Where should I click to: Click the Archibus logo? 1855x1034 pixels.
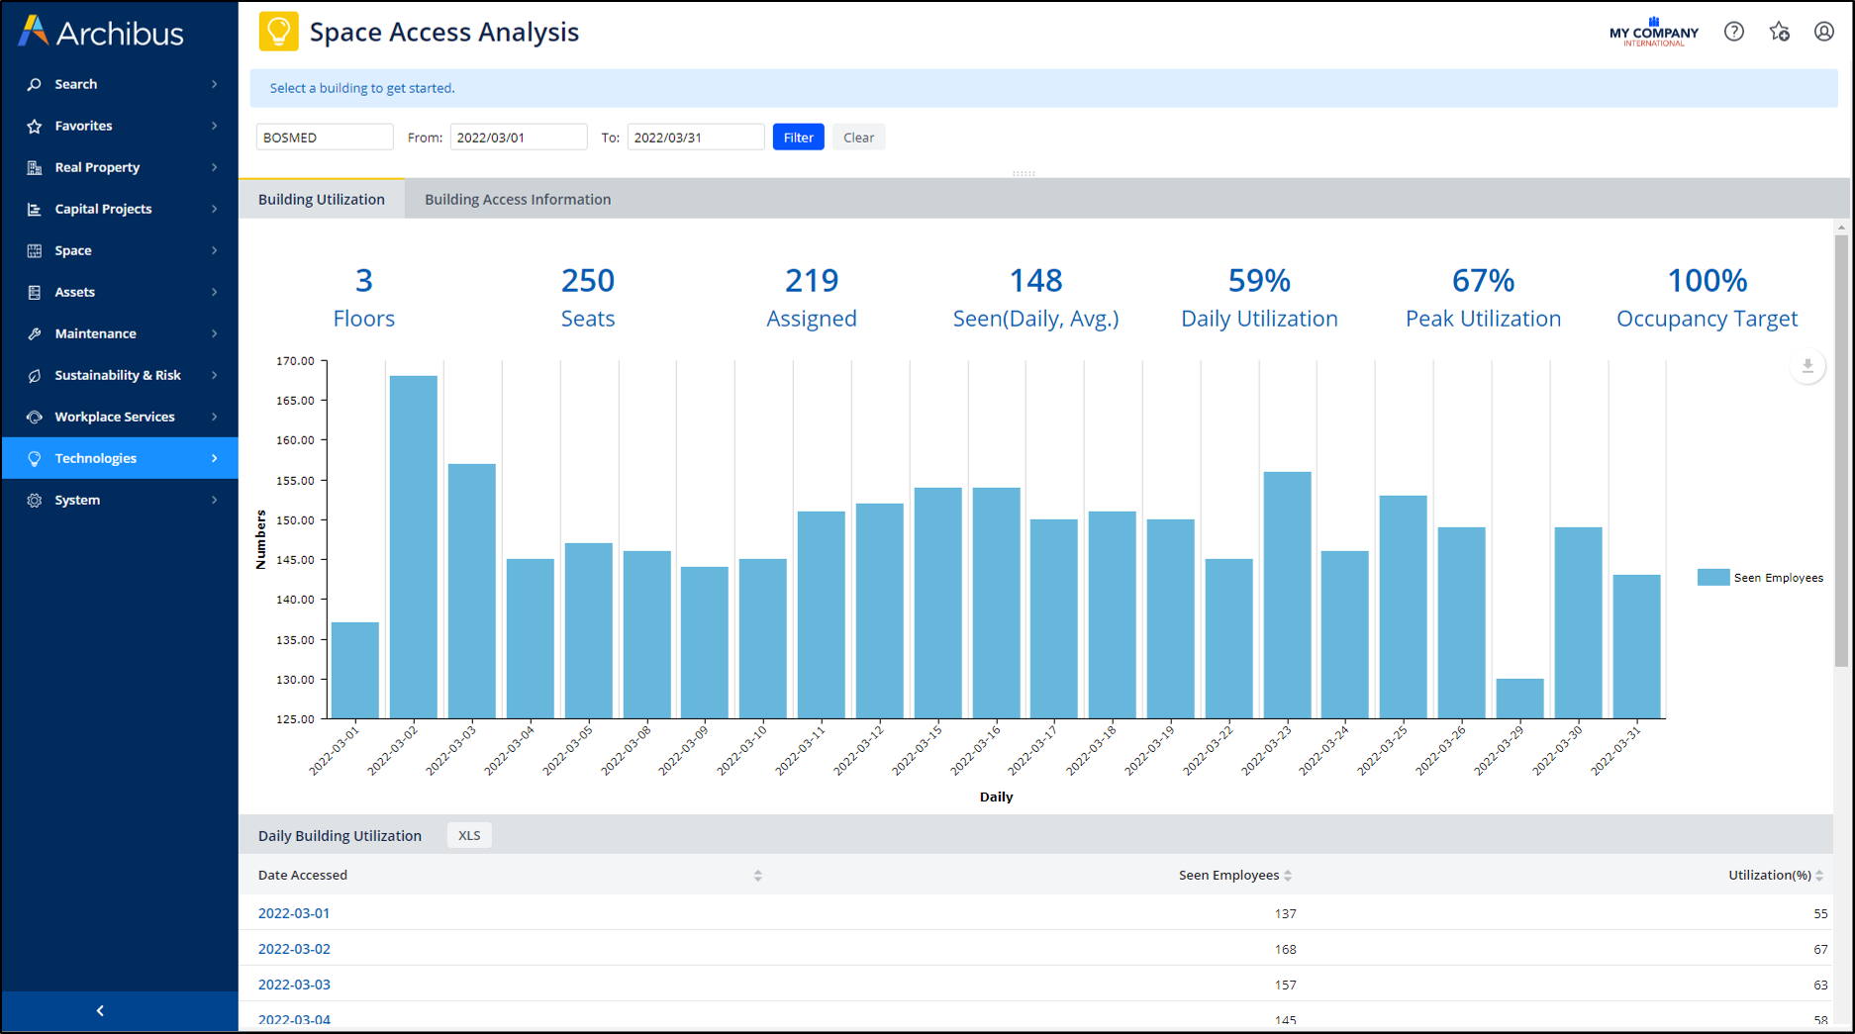[102, 33]
